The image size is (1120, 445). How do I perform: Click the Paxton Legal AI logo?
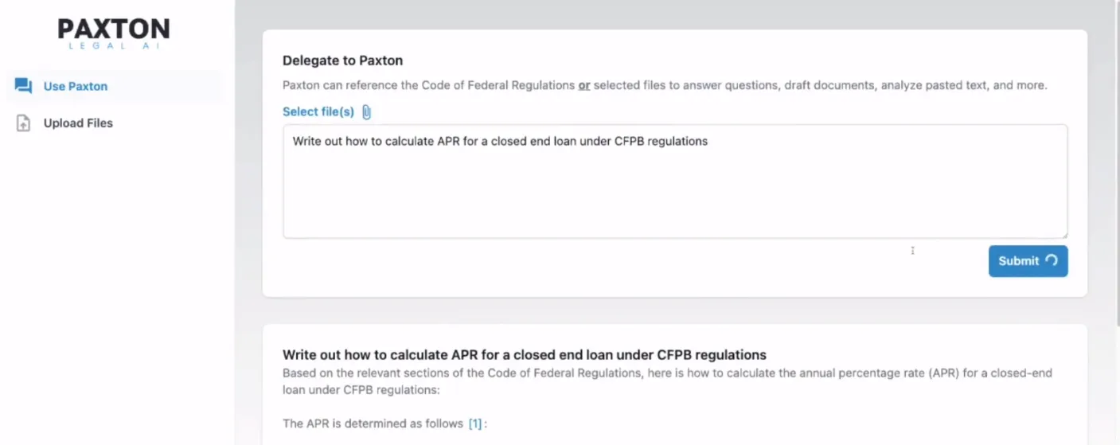113,34
